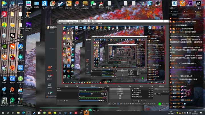The image size is (205, 115).
Task: Remove the selected source with the minus icon
Action: (136, 101)
